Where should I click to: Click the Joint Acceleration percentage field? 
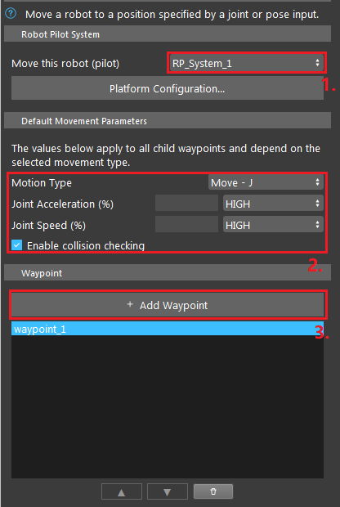click(186, 204)
